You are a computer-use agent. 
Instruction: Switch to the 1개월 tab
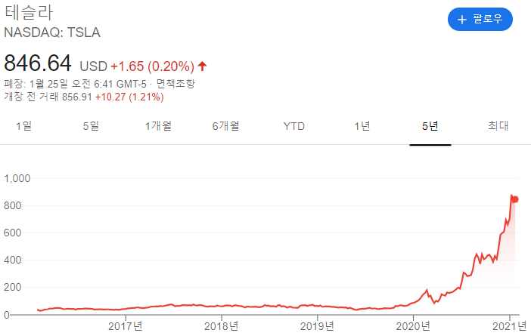click(158, 126)
